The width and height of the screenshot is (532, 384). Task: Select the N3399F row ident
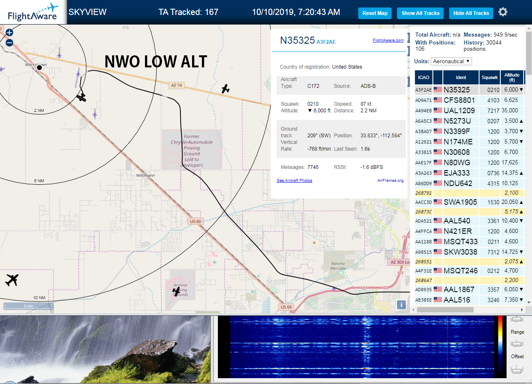[457, 131]
